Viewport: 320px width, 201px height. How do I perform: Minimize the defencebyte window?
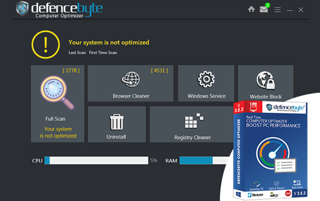289,10
